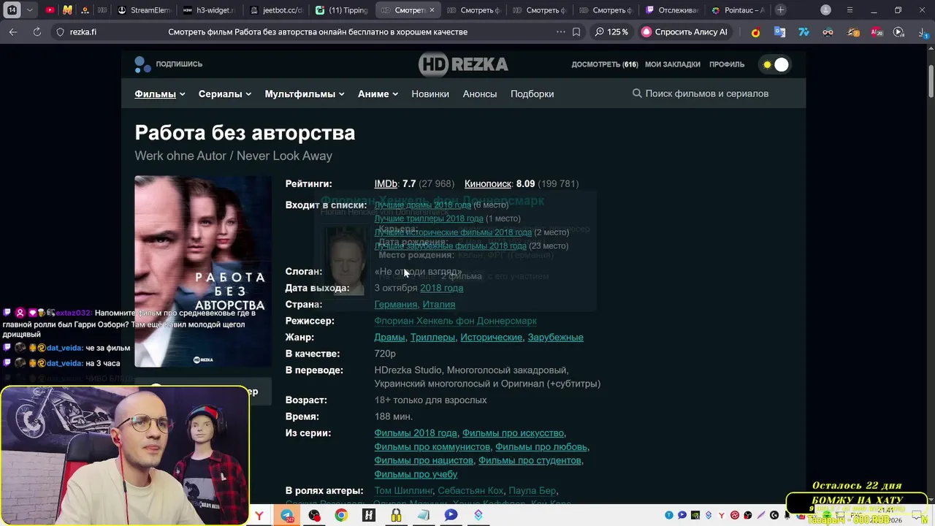Open the Подборки page
Viewport: 935px width, 526px height.
coord(532,94)
